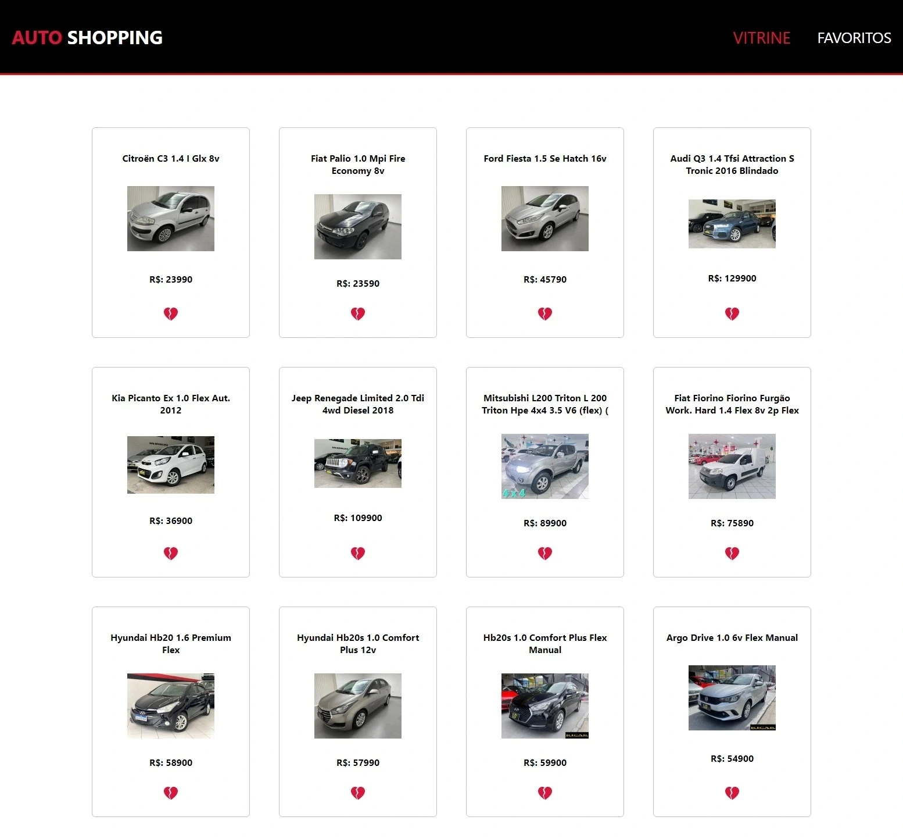Favorite the Argo Drive 1.0 listing
Viewport: 903px width, 838px height.
pos(732,793)
